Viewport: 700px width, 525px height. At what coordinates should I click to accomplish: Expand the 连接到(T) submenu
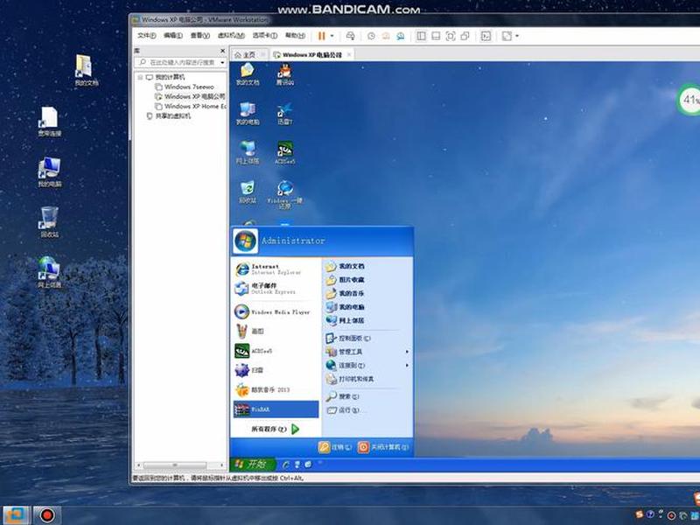[366, 365]
